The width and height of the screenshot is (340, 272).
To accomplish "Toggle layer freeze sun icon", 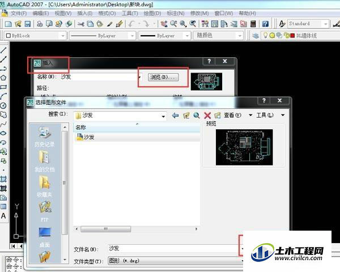I will (272, 35).
